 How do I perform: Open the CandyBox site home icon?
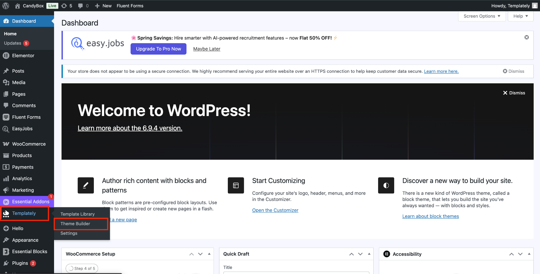17,6
